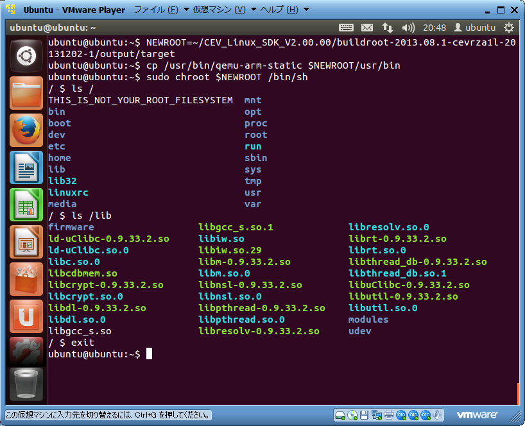Click the '/ $ exit' command line
Screen dimensions: 525x426
point(71,343)
